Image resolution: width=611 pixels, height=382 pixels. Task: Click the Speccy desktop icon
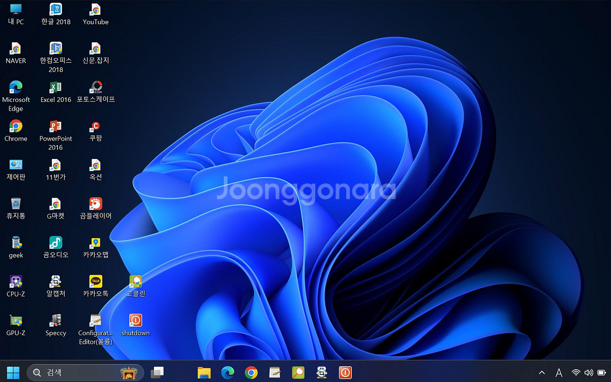coord(55,321)
